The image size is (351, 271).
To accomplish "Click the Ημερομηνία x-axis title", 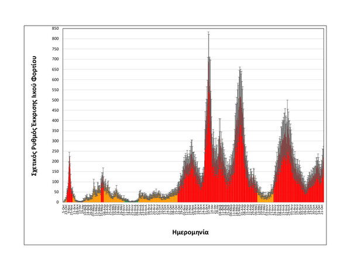I will [x=190, y=232].
